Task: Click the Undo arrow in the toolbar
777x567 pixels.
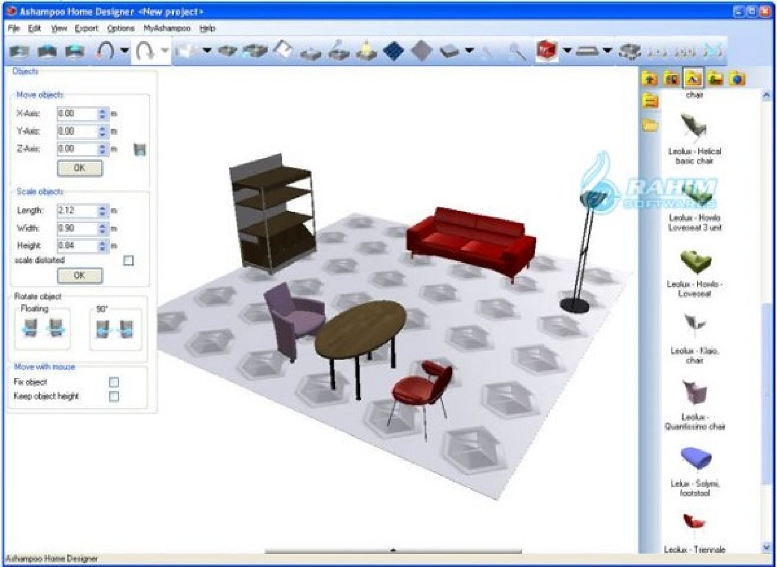Action: (105, 51)
